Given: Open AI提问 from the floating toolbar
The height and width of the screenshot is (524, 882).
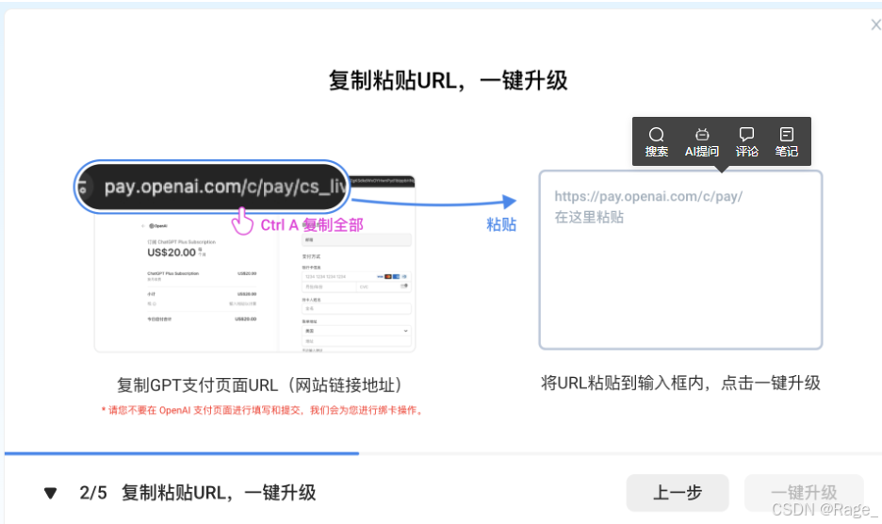Looking at the screenshot, I should pos(701,141).
